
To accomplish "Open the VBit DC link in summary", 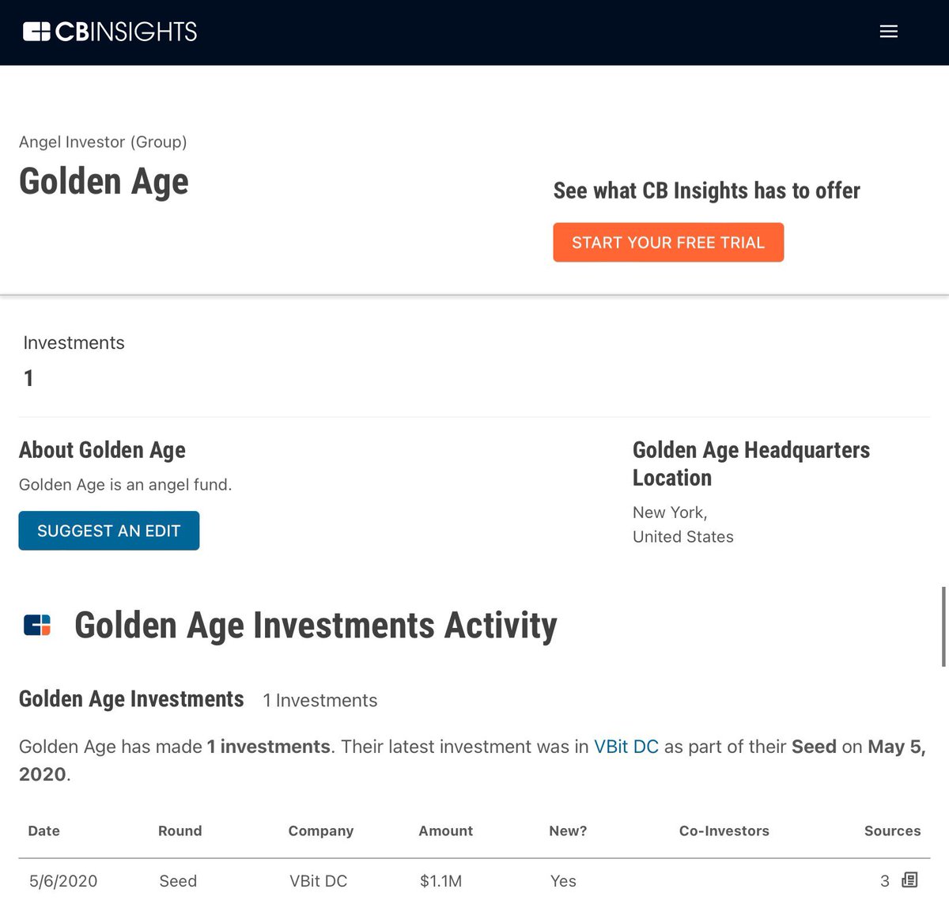I will (x=626, y=747).
